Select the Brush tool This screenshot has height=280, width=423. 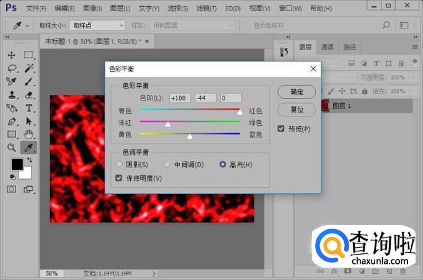coord(29,81)
